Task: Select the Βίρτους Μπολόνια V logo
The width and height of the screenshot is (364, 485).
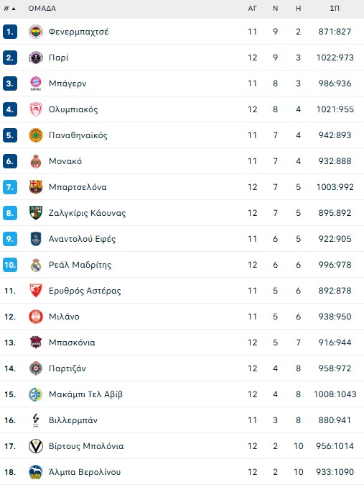Action: (x=36, y=446)
